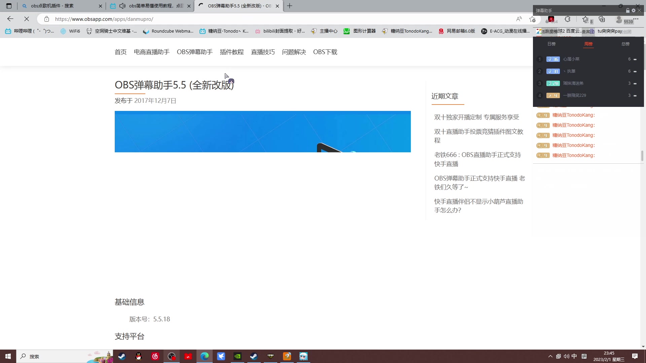646x363 pixels.
Task: Toggle the danmu assistant lock icon
Action: [x=628, y=10]
